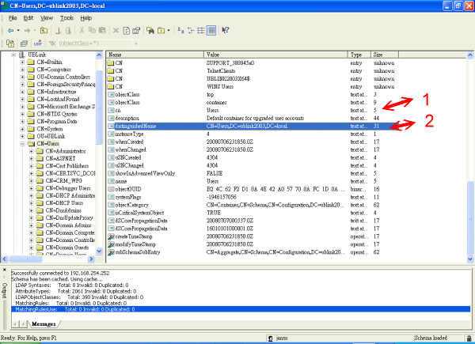Select CN=ASPNET in the tree
The image size is (475, 344).
[60, 158]
